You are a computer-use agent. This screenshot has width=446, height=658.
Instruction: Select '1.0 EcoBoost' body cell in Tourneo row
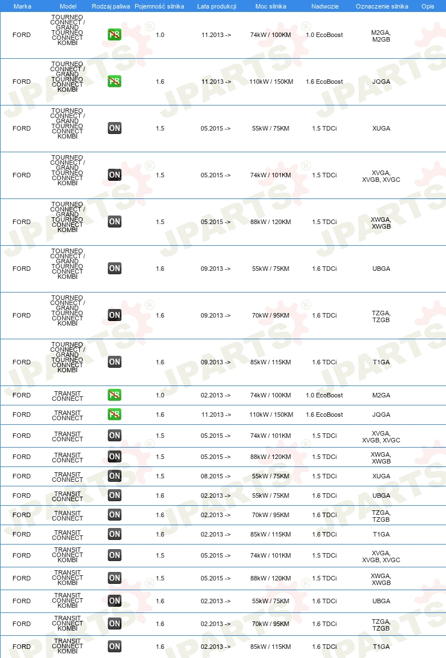tap(325, 35)
